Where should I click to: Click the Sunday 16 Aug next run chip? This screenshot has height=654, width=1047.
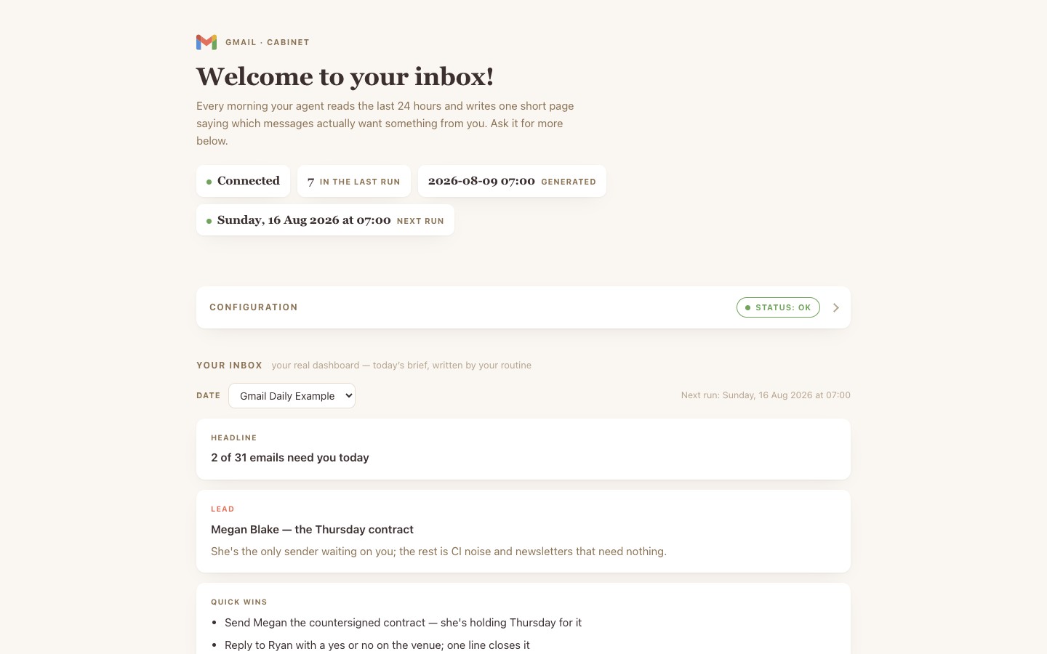click(x=325, y=220)
